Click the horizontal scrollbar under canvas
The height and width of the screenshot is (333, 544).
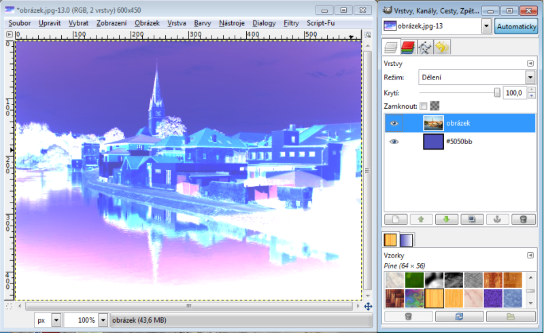click(189, 306)
